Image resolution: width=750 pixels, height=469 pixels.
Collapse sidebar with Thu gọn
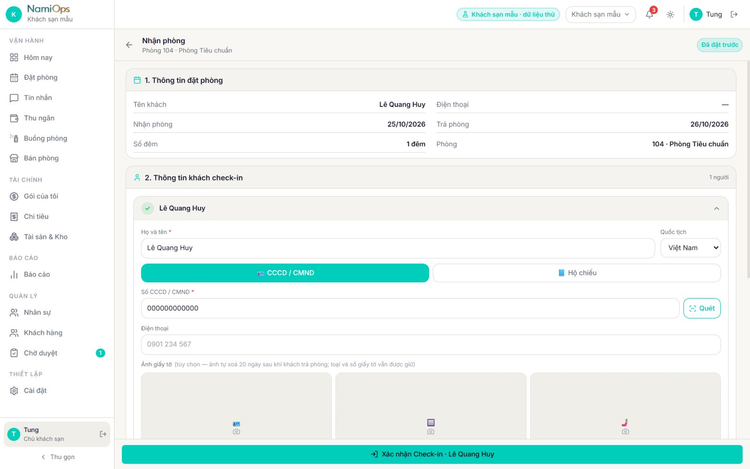57,457
